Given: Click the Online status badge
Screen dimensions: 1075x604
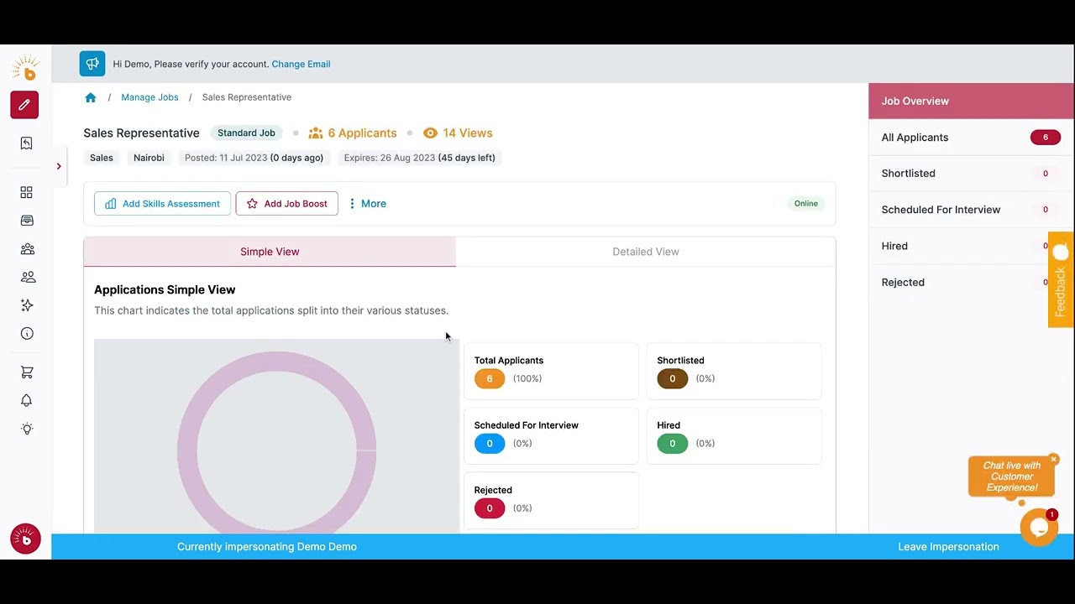Looking at the screenshot, I should (805, 204).
